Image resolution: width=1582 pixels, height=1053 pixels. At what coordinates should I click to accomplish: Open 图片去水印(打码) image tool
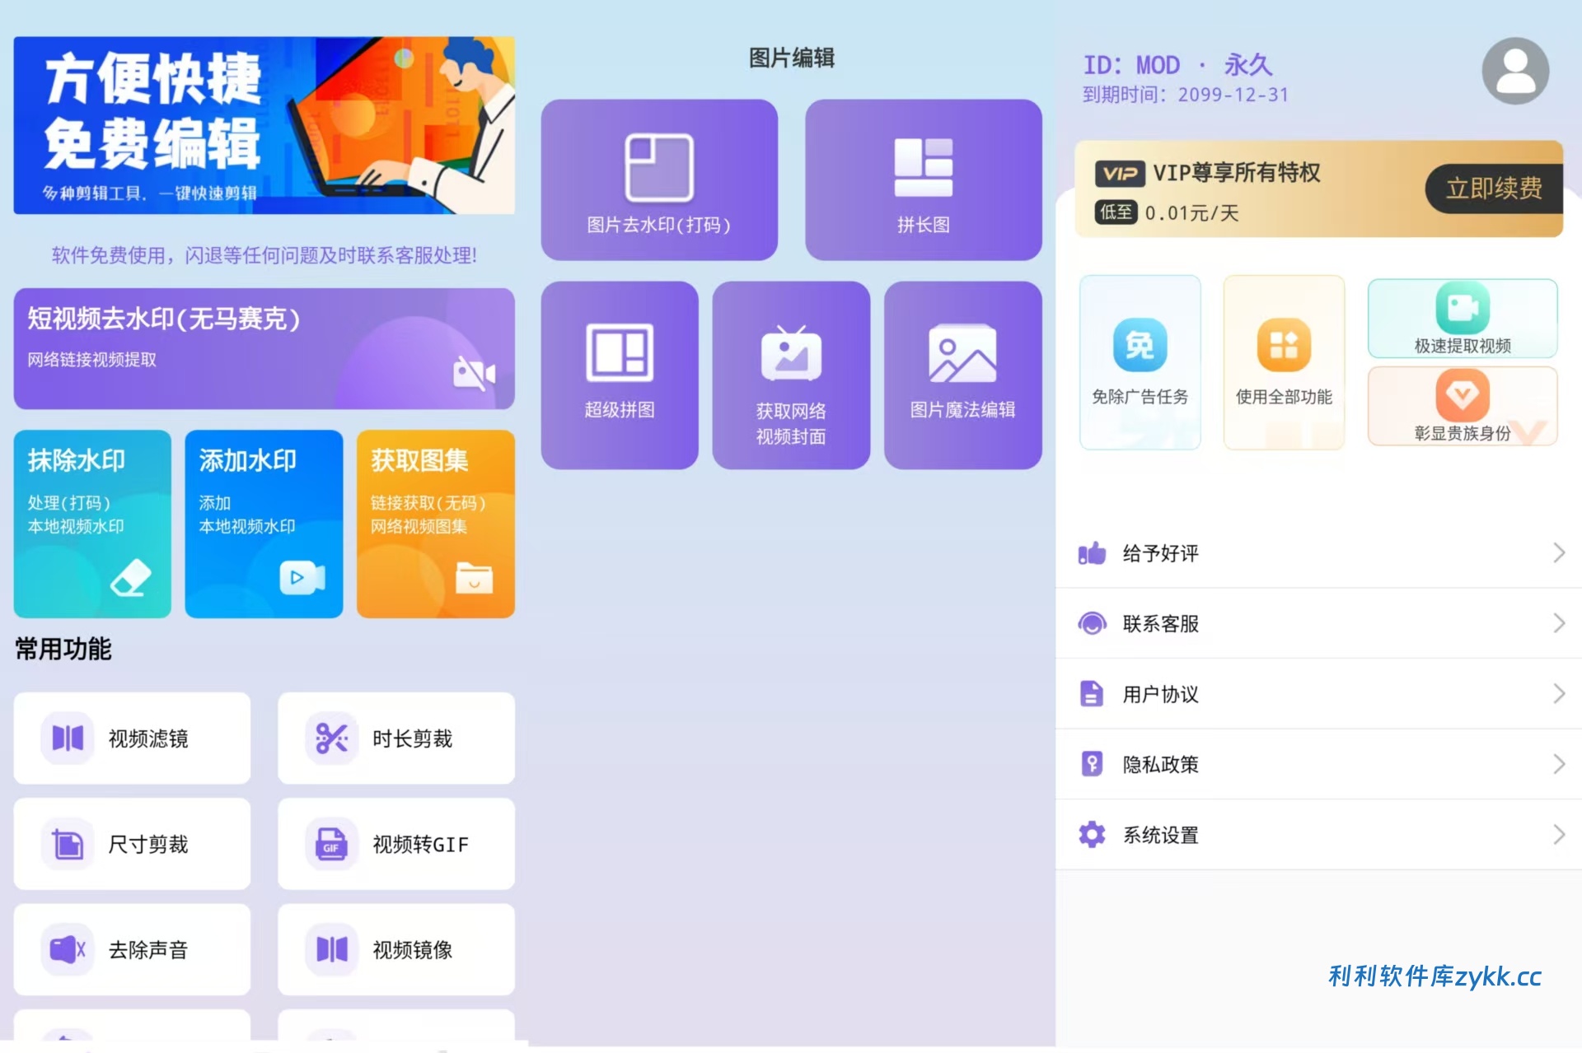(658, 179)
